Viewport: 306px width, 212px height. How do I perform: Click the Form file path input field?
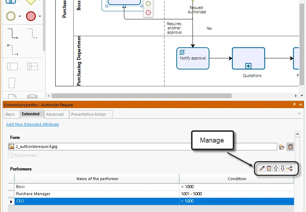143,147
